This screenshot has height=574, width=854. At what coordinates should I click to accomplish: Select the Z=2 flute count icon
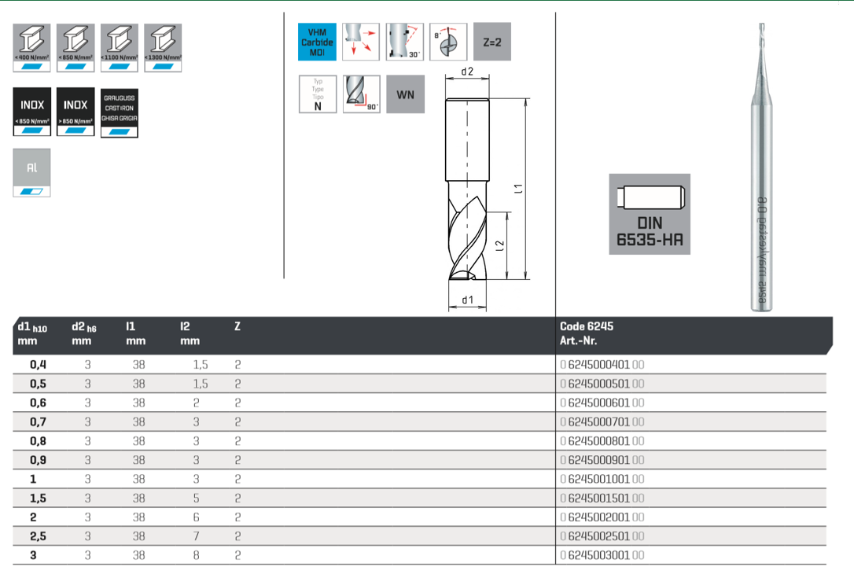[x=491, y=42]
